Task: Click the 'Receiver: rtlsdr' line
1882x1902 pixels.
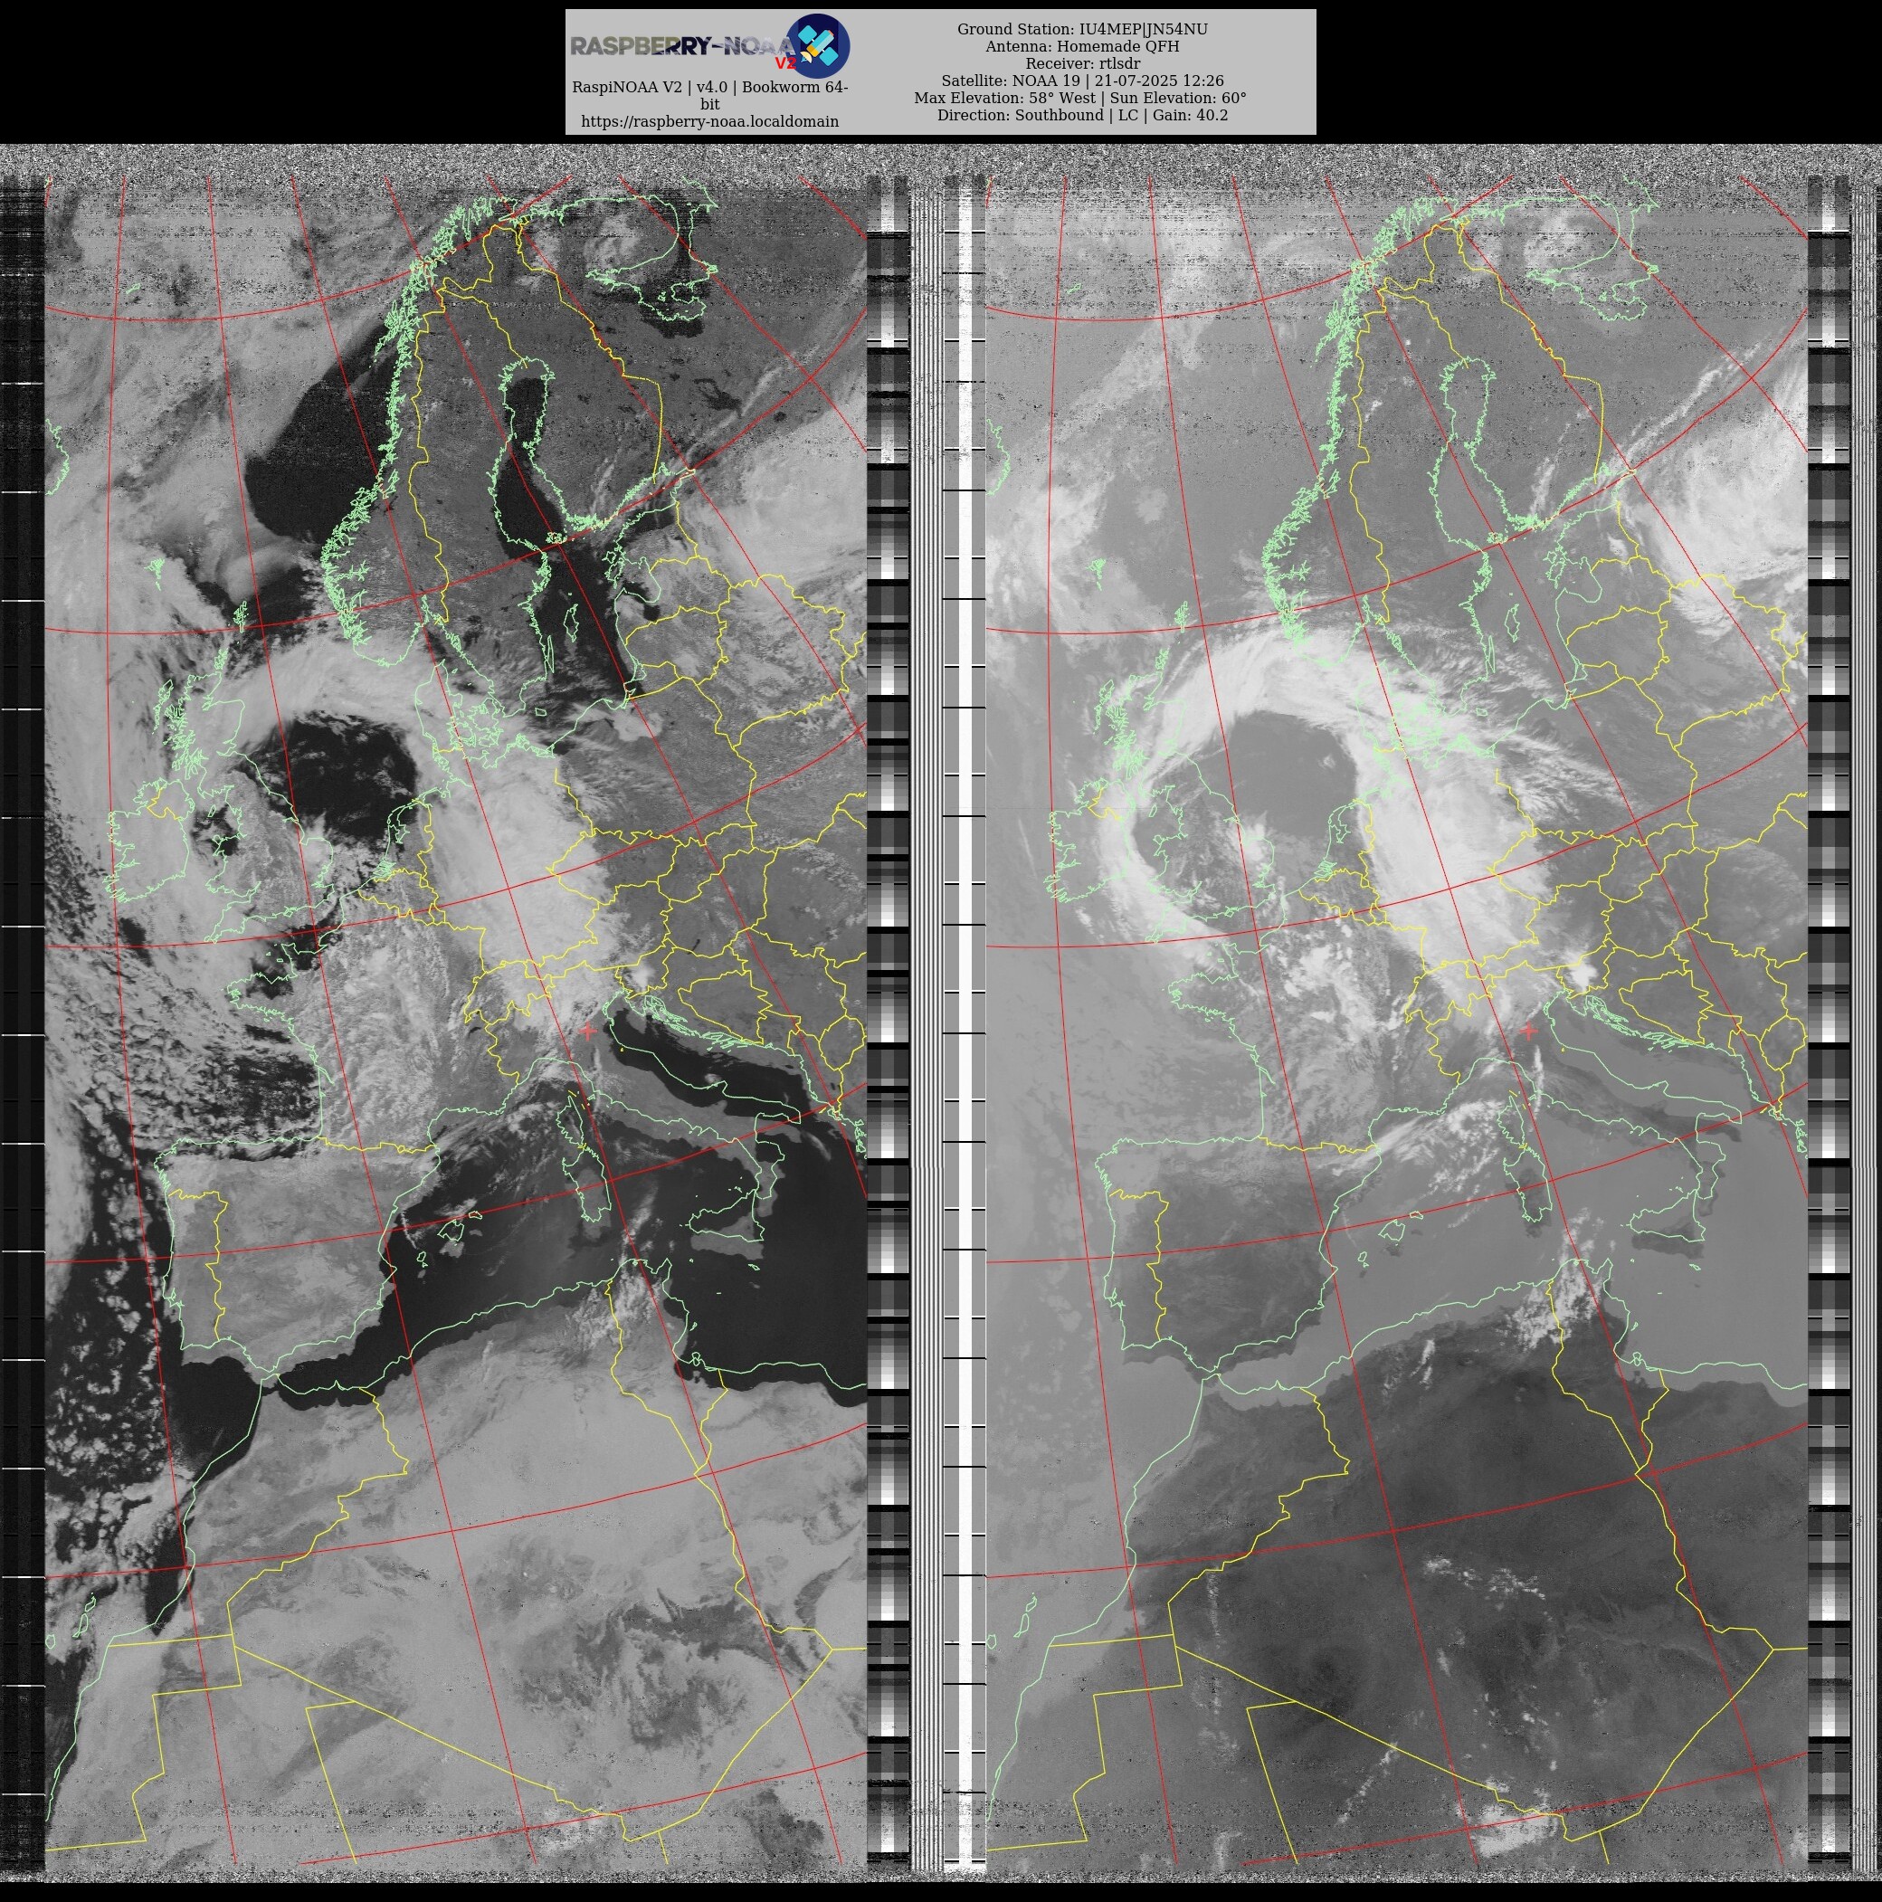Action: (1082, 64)
